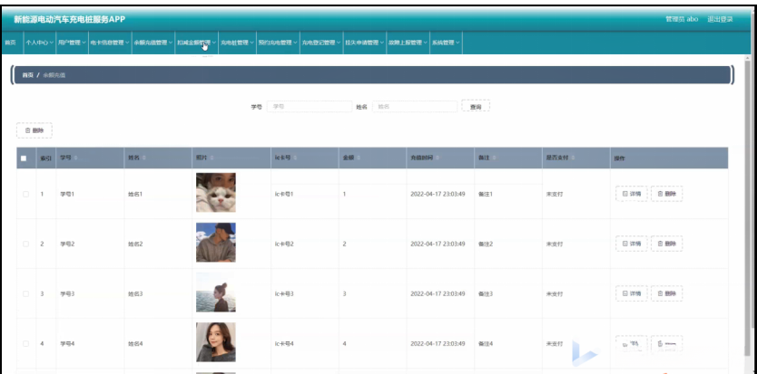The image size is (757, 374).
Task: Tick the checkbox for row 学号2
Action: coord(25,244)
